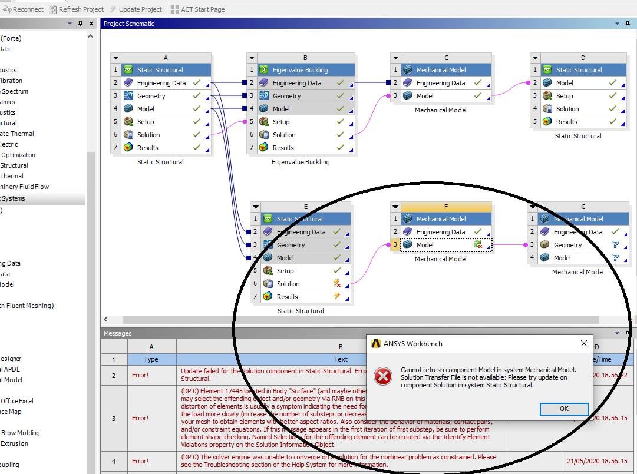This screenshot has height=474, width=637.
Task: Select Blow Molding in the toolbox
Action: (x=20, y=433)
